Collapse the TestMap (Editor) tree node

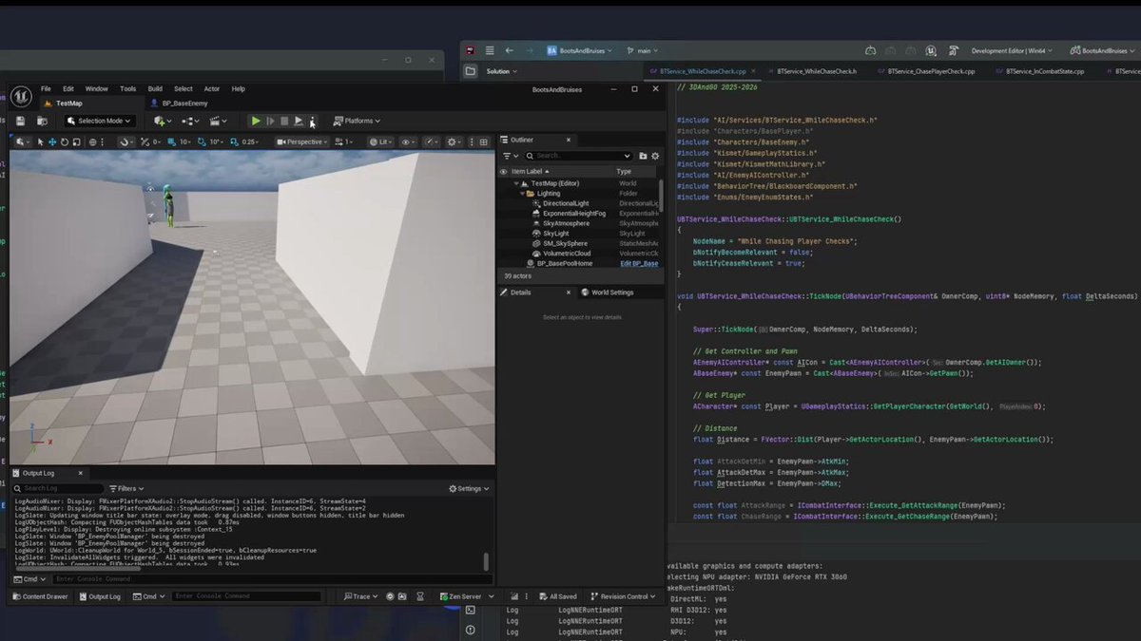coord(516,183)
